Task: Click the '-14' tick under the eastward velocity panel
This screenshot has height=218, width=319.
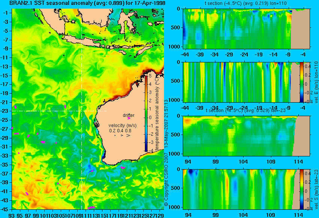Action: 274,108
